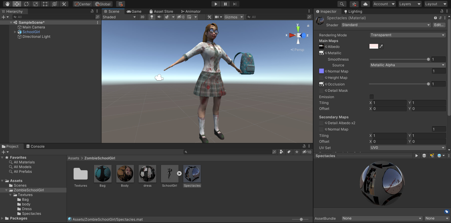
Task: Switch to Console tab
Action: [x=35, y=146]
